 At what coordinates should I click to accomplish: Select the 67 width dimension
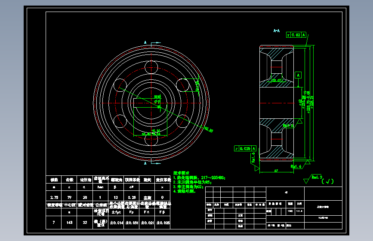(276, 171)
